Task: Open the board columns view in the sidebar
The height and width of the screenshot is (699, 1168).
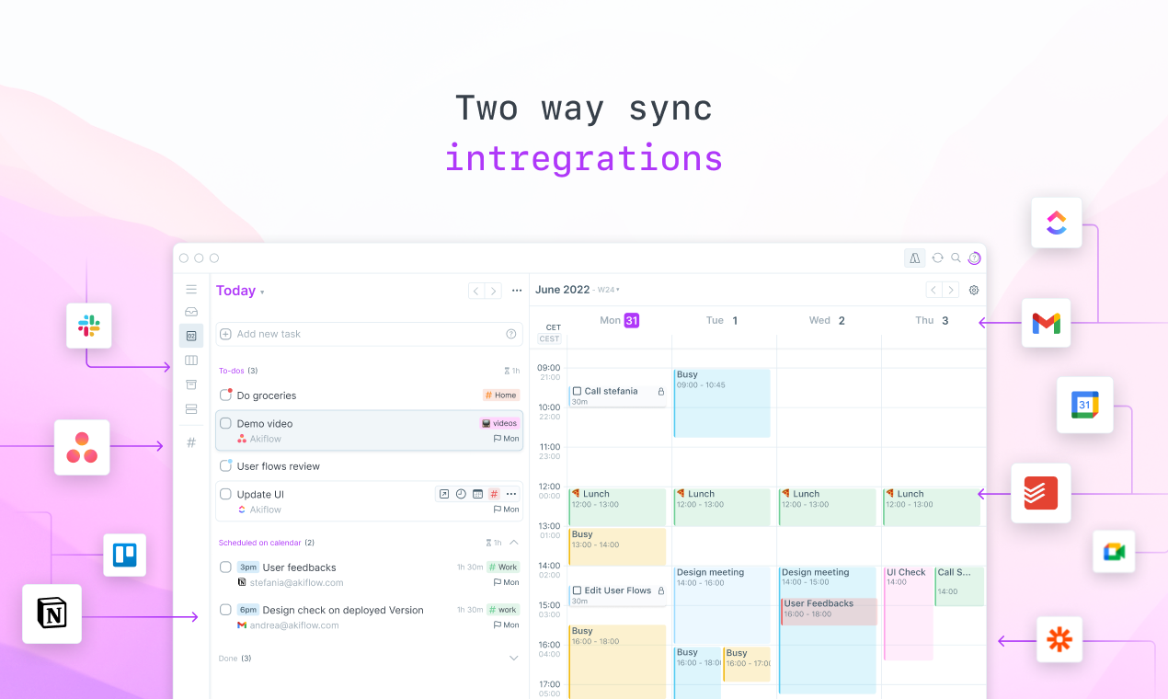Action: [191, 361]
